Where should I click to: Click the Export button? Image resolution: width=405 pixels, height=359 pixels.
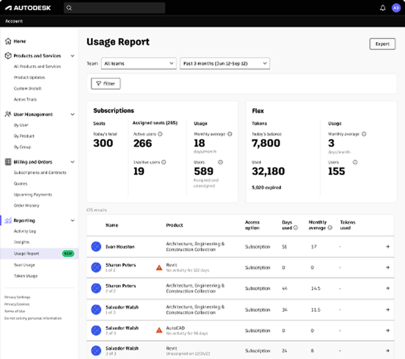point(382,44)
